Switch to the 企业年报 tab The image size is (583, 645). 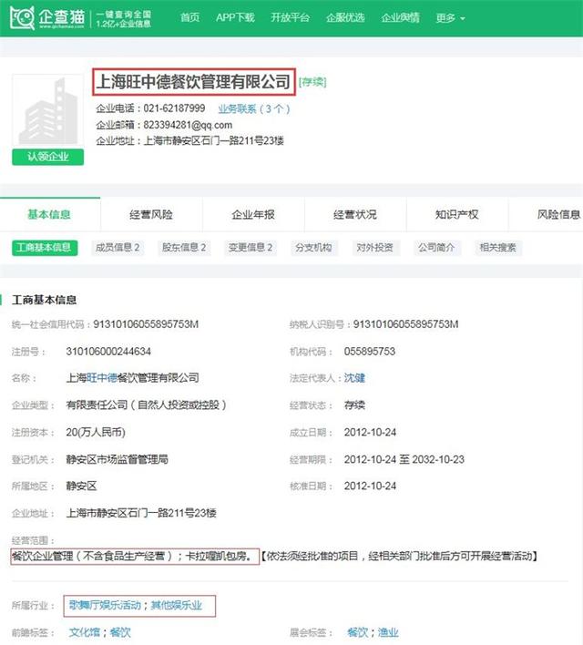[x=253, y=214]
